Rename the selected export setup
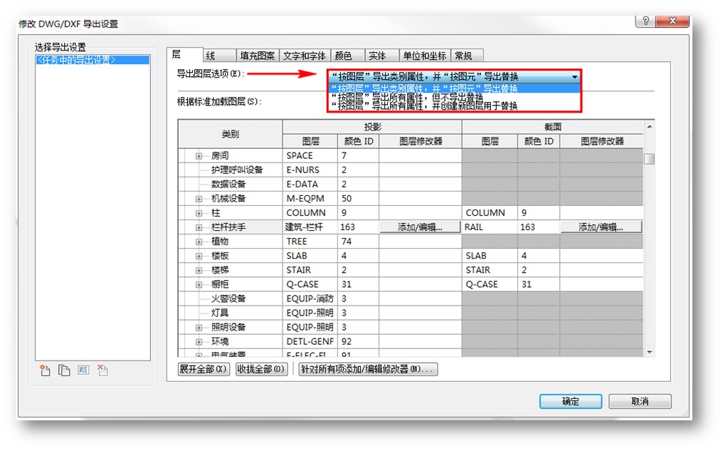 tap(83, 370)
